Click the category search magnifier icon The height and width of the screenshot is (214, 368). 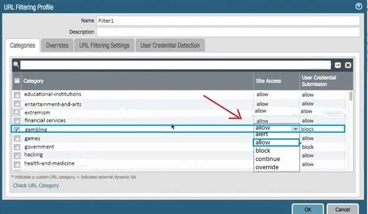point(16,64)
